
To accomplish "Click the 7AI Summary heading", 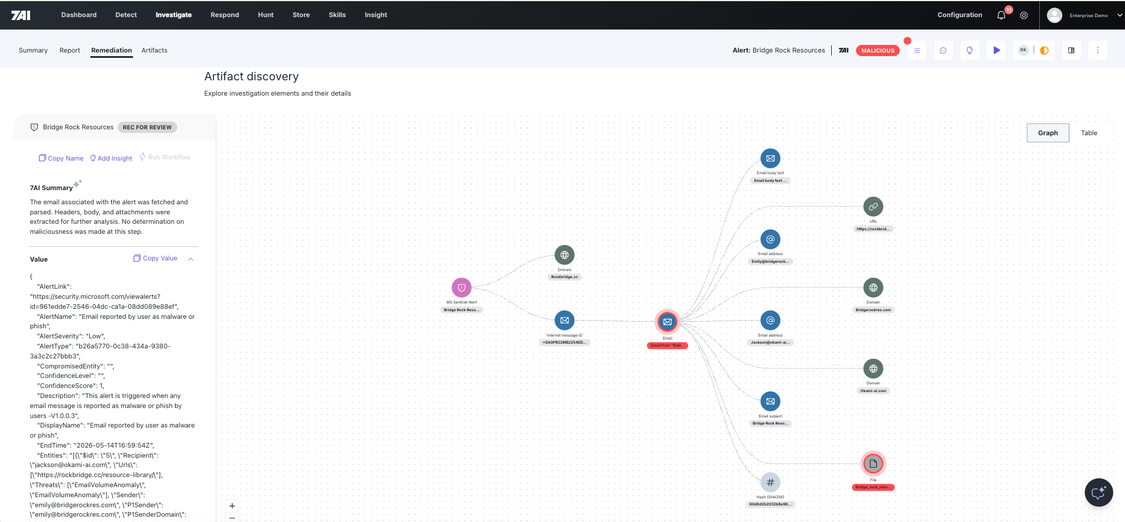I will [51, 188].
